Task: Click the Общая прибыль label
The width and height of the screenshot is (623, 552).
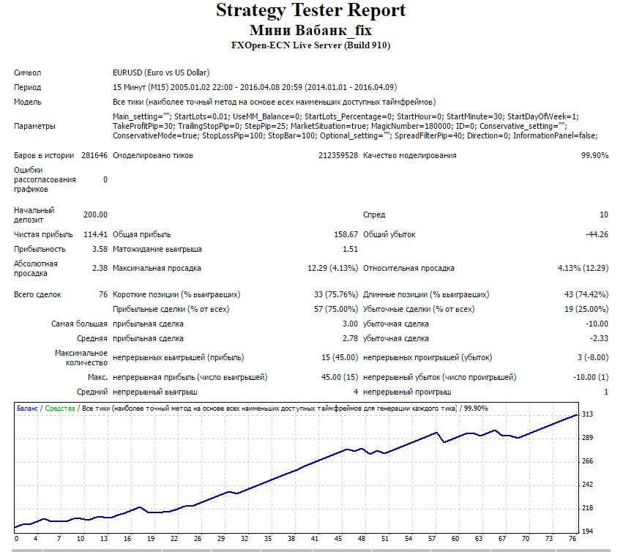Action: tap(142, 234)
